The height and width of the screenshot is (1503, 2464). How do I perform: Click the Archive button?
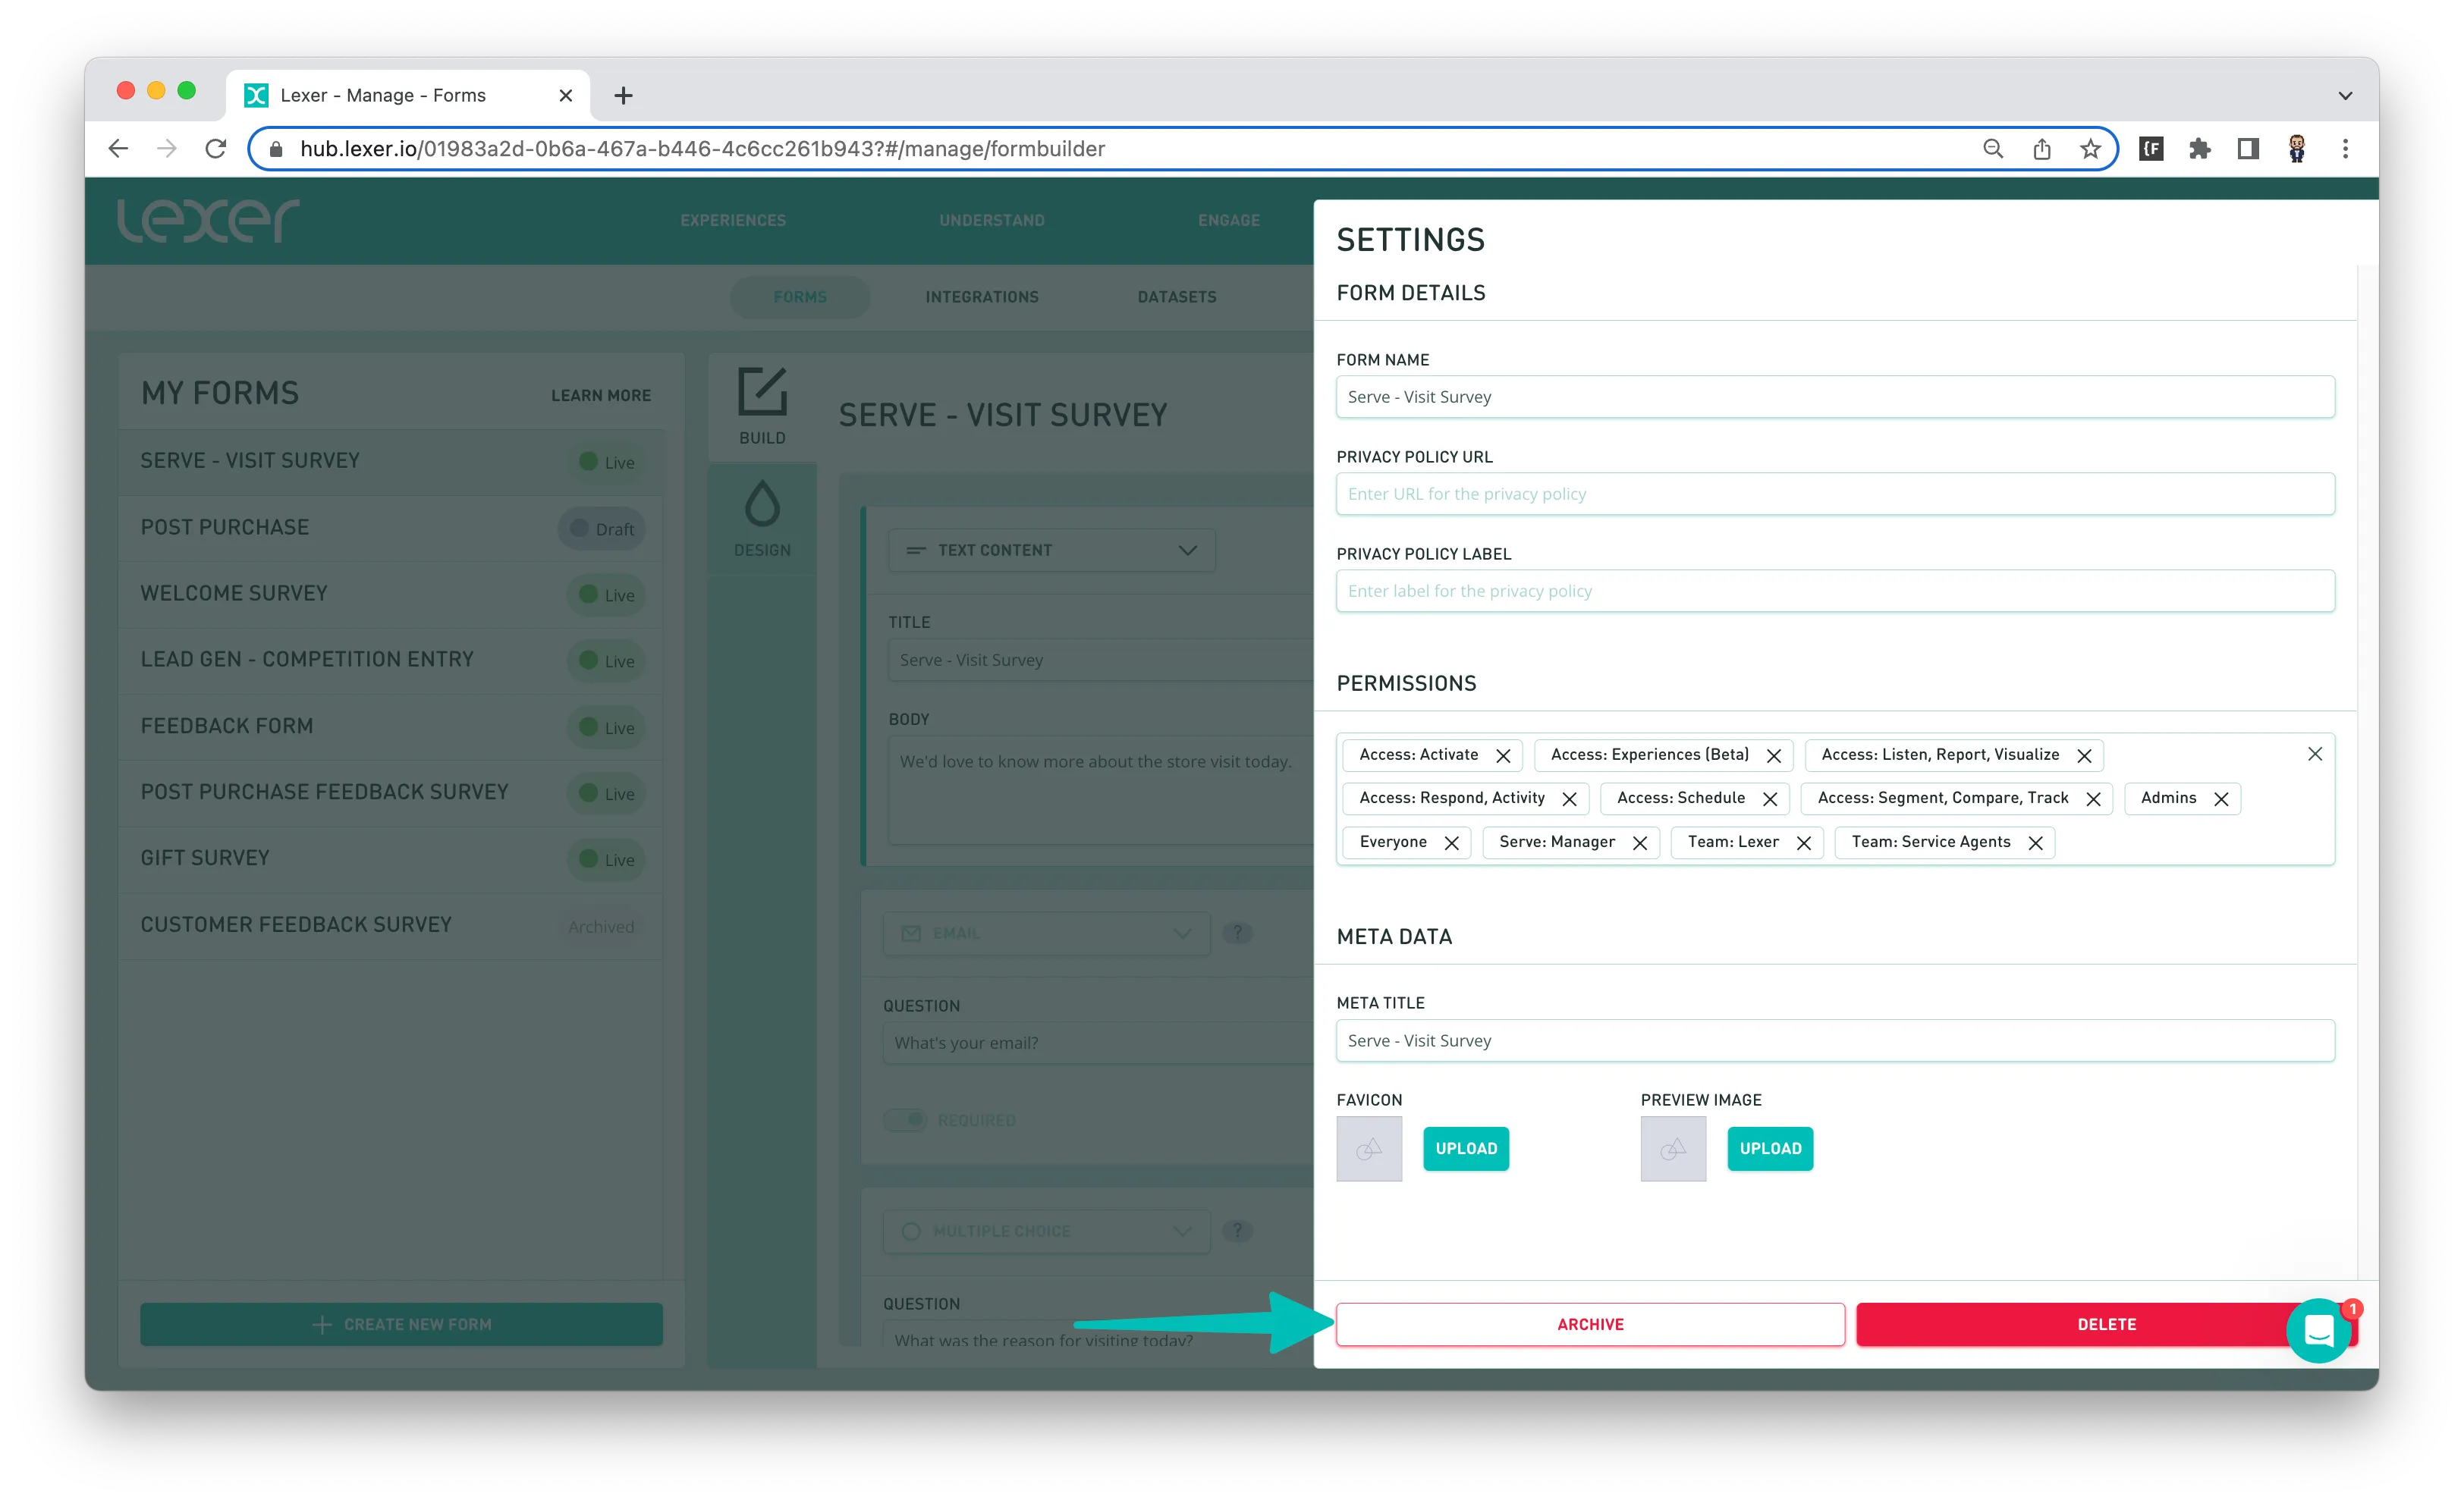pyautogui.click(x=1589, y=1324)
